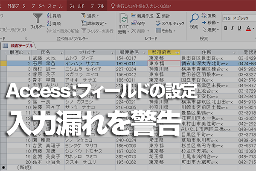256x171 pixels.
Task: Open the 都道府県 column filter arrow
Action: [x=177, y=53]
